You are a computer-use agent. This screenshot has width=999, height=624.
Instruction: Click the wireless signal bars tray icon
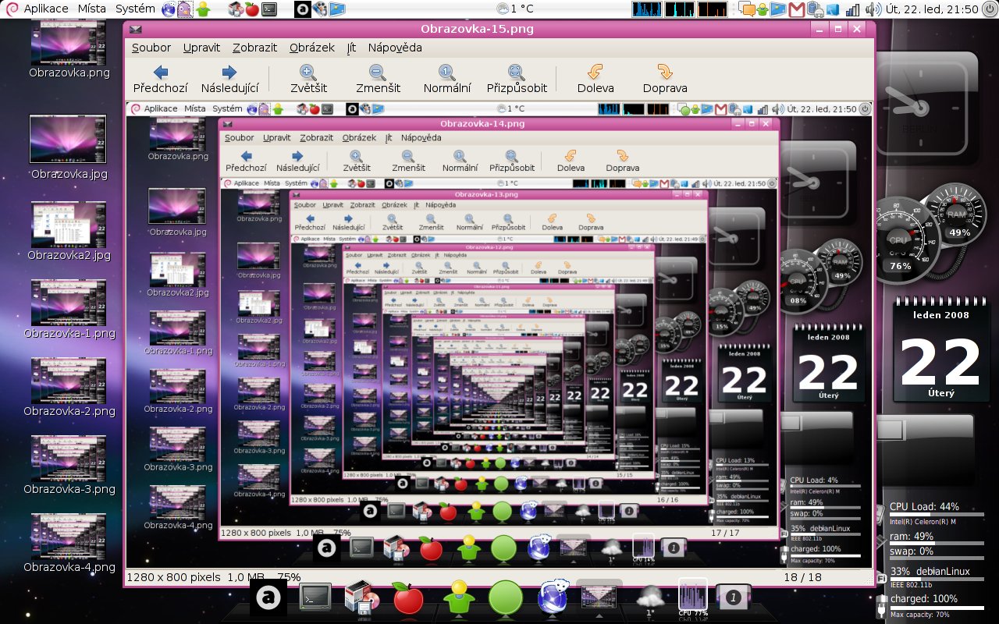[x=853, y=9]
